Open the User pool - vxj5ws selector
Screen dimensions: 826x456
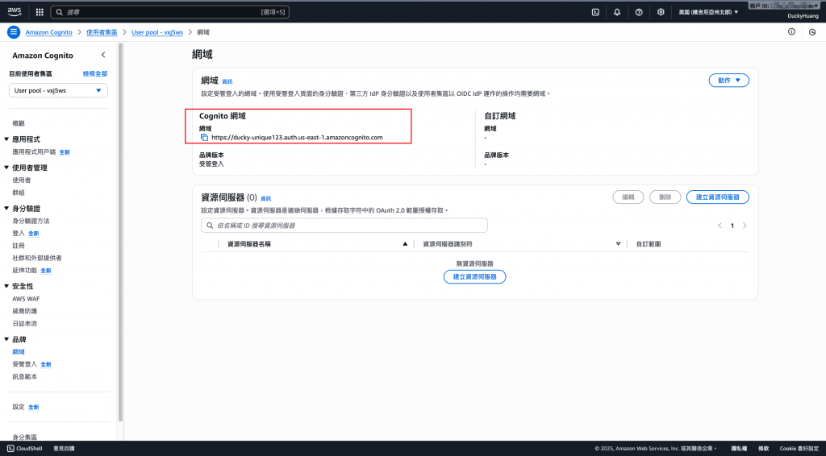[58, 90]
